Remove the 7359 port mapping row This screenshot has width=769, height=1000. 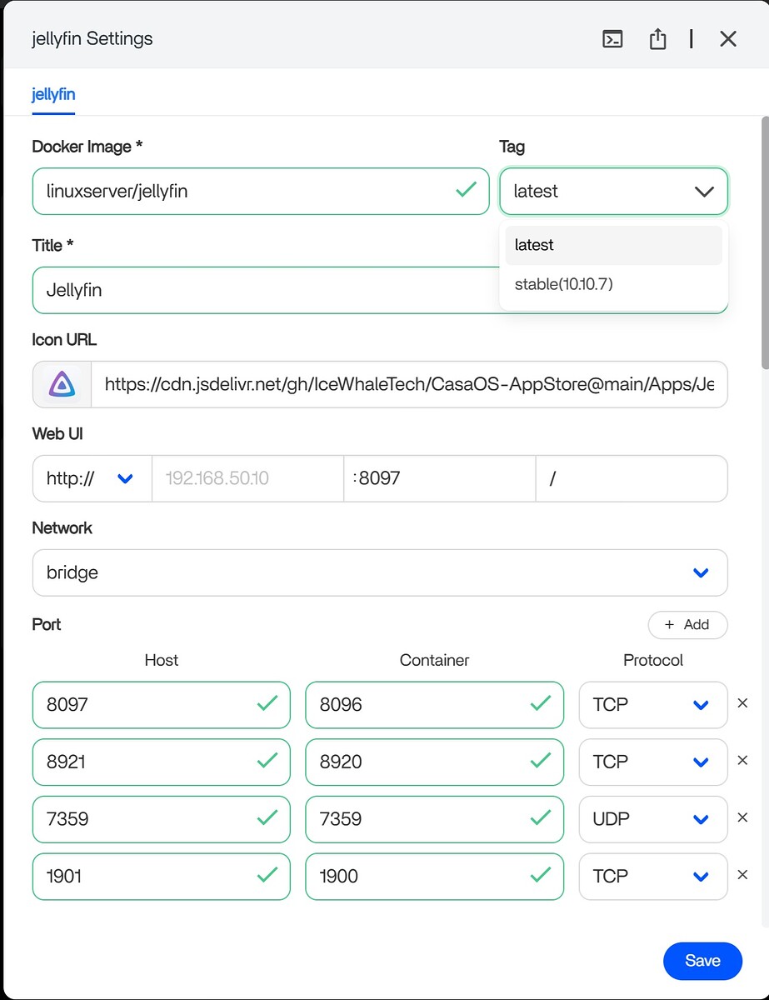[x=743, y=817]
